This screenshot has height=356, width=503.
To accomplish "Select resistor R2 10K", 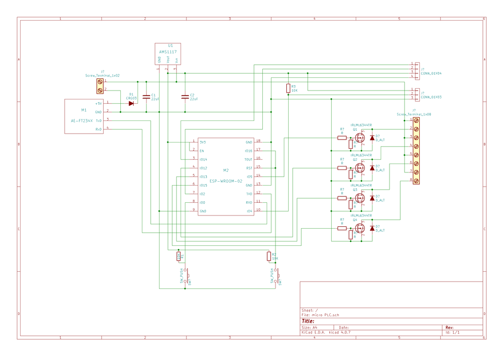I will (269, 256).
